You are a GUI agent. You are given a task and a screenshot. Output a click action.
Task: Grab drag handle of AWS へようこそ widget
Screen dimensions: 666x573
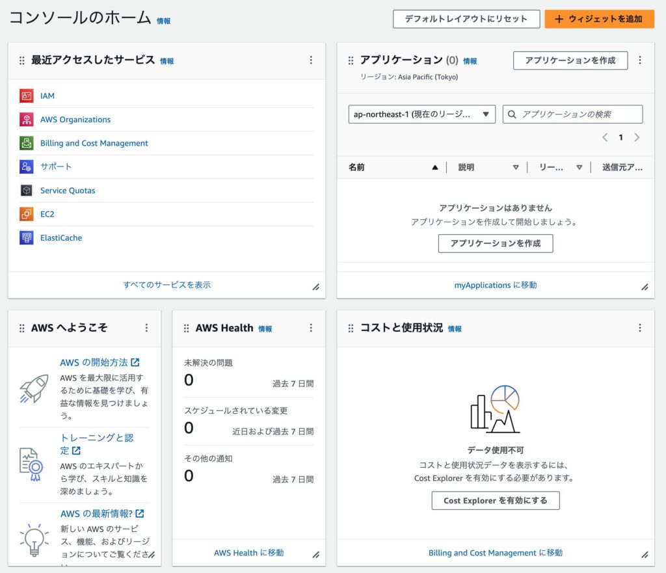[21, 328]
